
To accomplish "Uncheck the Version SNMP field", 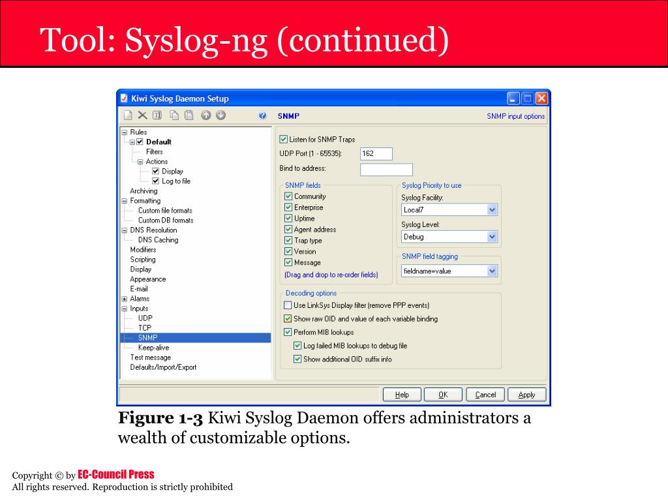I will point(288,251).
